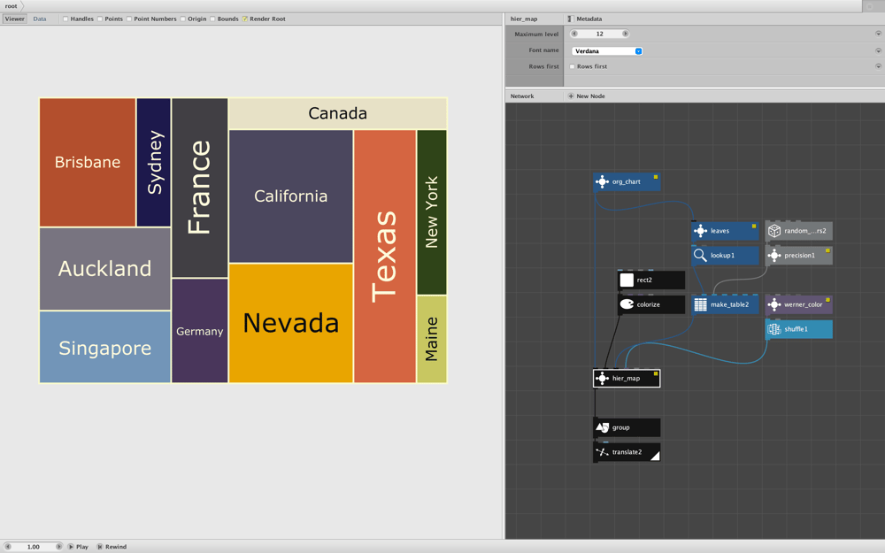Click the New Node button
The height and width of the screenshot is (553, 885).
coord(587,96)
